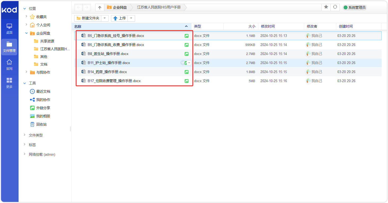Click share icon on B17_住院收费管理 row
Image resolution: width=388 pixels, height=203 pixels.
coord(187,81)
